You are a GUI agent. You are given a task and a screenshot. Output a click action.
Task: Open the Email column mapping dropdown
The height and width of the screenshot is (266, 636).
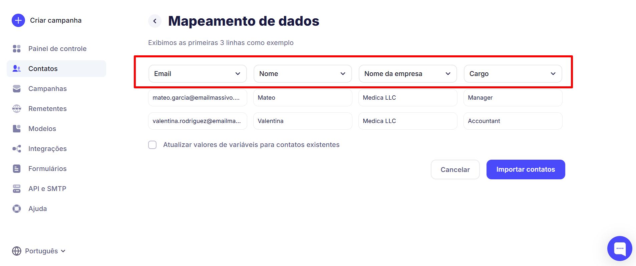(x=197, y=74)
